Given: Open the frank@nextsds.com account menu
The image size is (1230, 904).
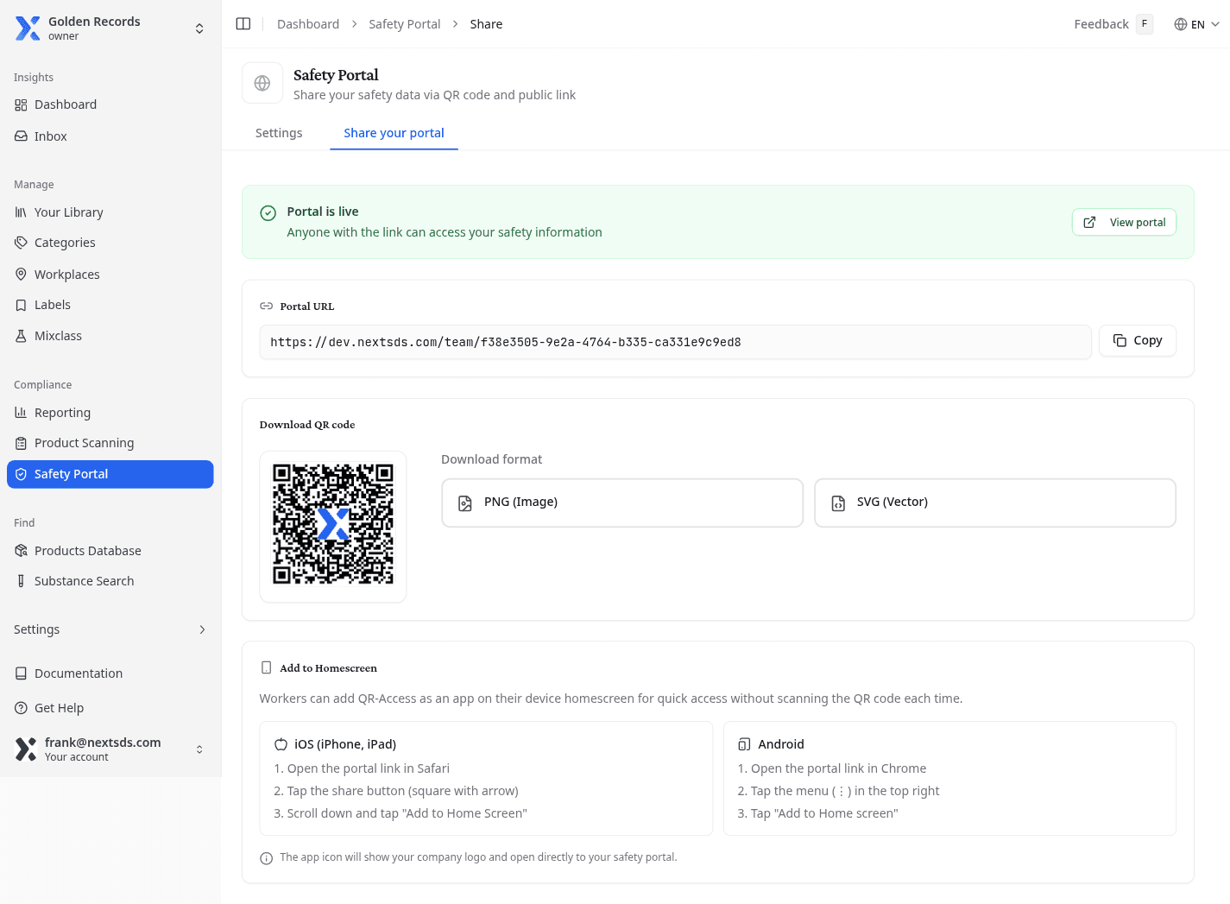Looking at the screenshot, I should pos(110,749).
